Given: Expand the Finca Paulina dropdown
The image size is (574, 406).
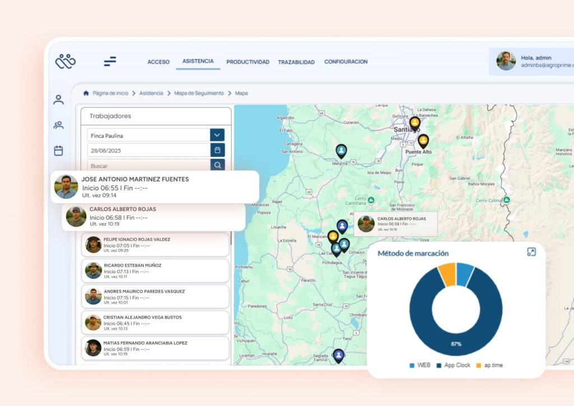Looking at the screenshot, I should point(217,135).
